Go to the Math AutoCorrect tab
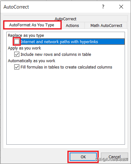Image resolution: width=131 pixels, height=164 pixels. (x=106, y=25)
